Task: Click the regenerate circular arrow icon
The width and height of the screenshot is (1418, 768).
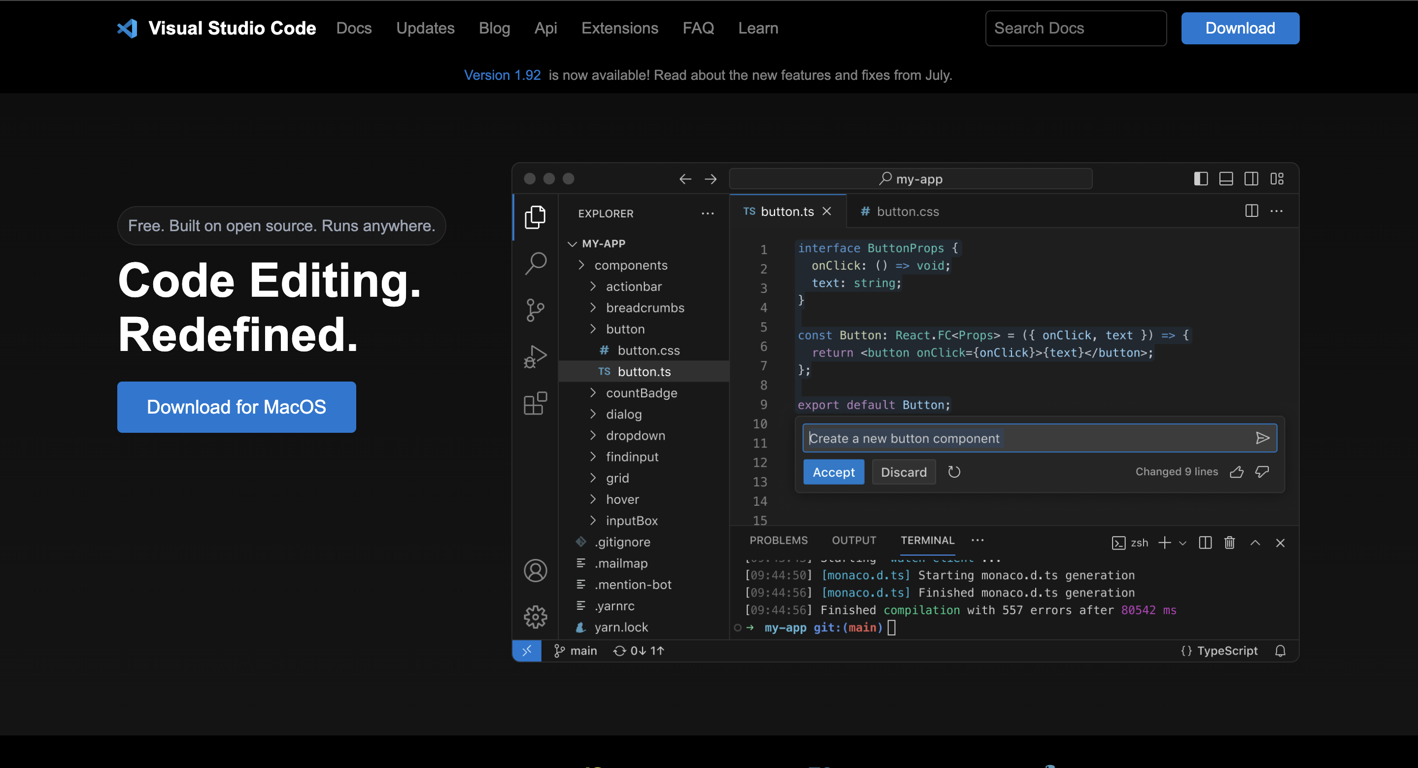Action: click(x=954, y=472)
